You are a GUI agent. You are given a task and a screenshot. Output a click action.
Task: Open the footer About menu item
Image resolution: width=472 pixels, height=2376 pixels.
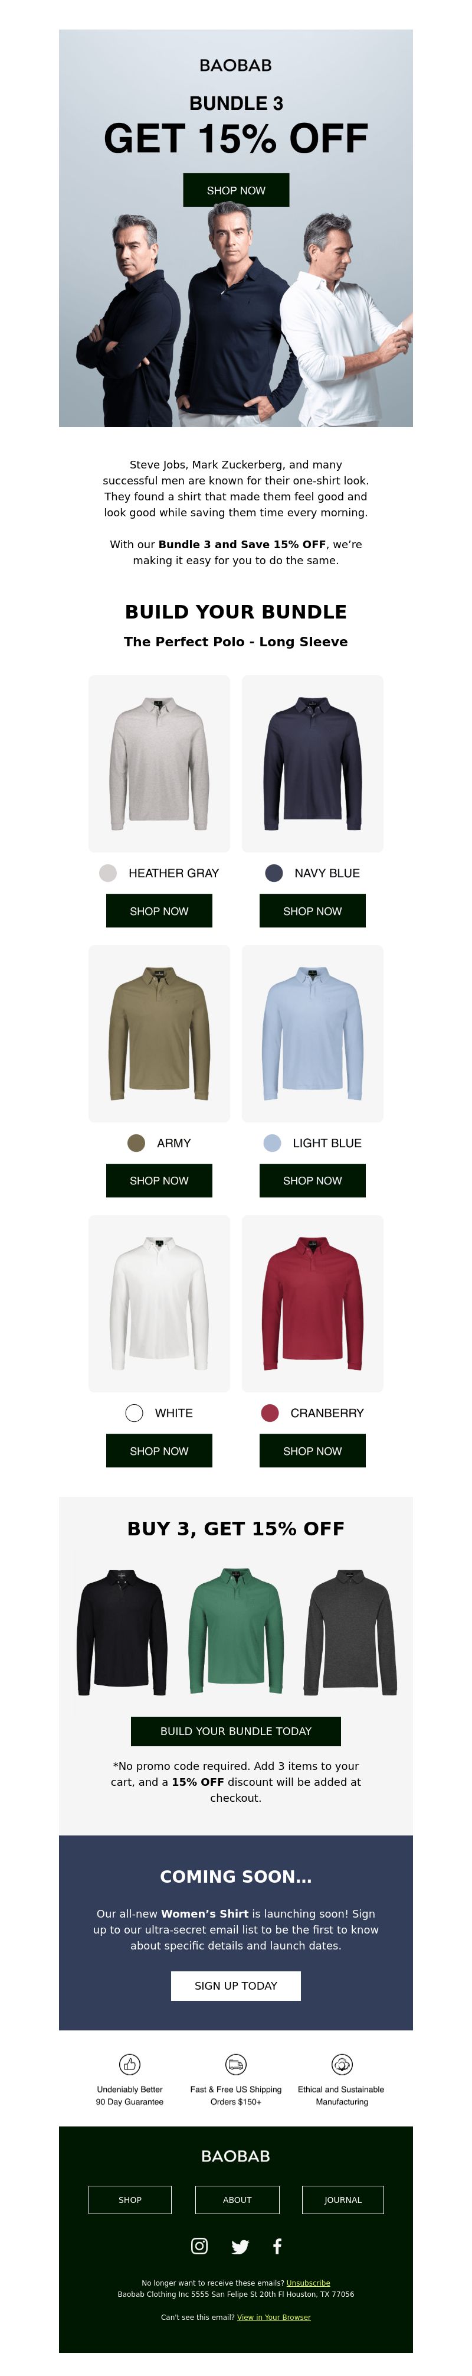click(237, 2200)
